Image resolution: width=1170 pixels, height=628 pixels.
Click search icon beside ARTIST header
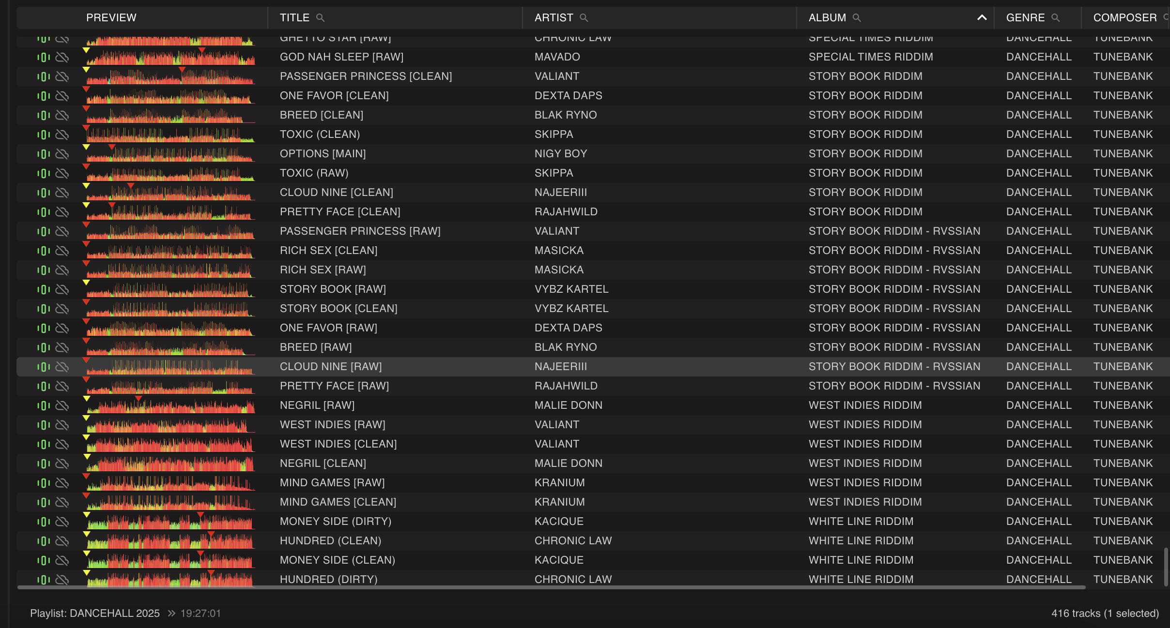pos(584,18)
